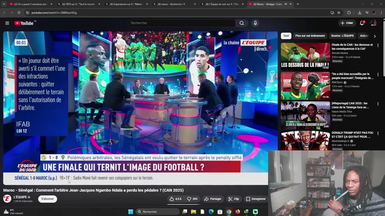View site information icon in address bar

(x=27, y=13)
